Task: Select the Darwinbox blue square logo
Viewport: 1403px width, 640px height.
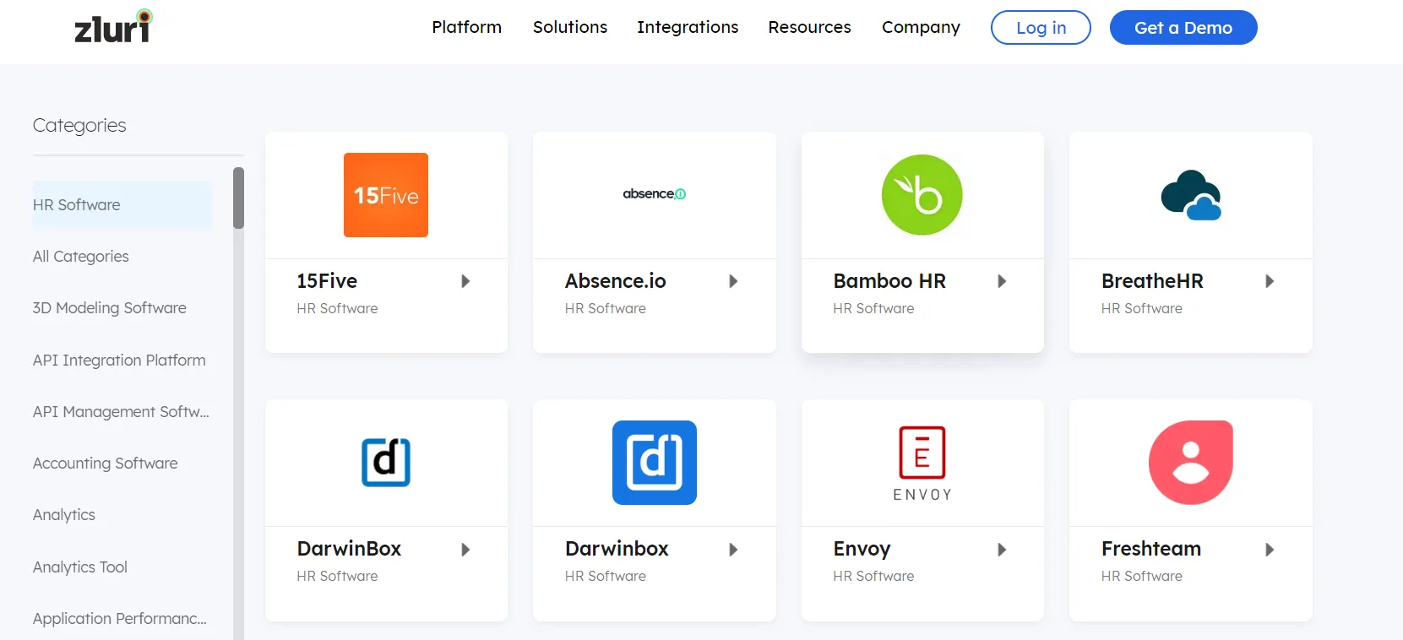Action: 655,463
